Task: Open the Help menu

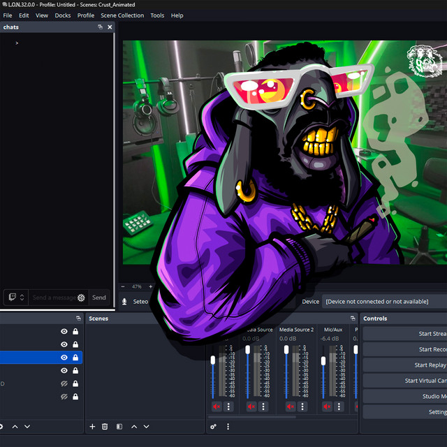Action: [x=177, y=15]
